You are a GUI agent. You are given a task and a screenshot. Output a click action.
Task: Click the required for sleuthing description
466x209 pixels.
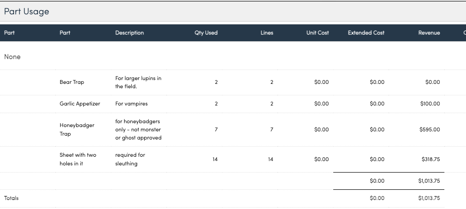[130, 159]
